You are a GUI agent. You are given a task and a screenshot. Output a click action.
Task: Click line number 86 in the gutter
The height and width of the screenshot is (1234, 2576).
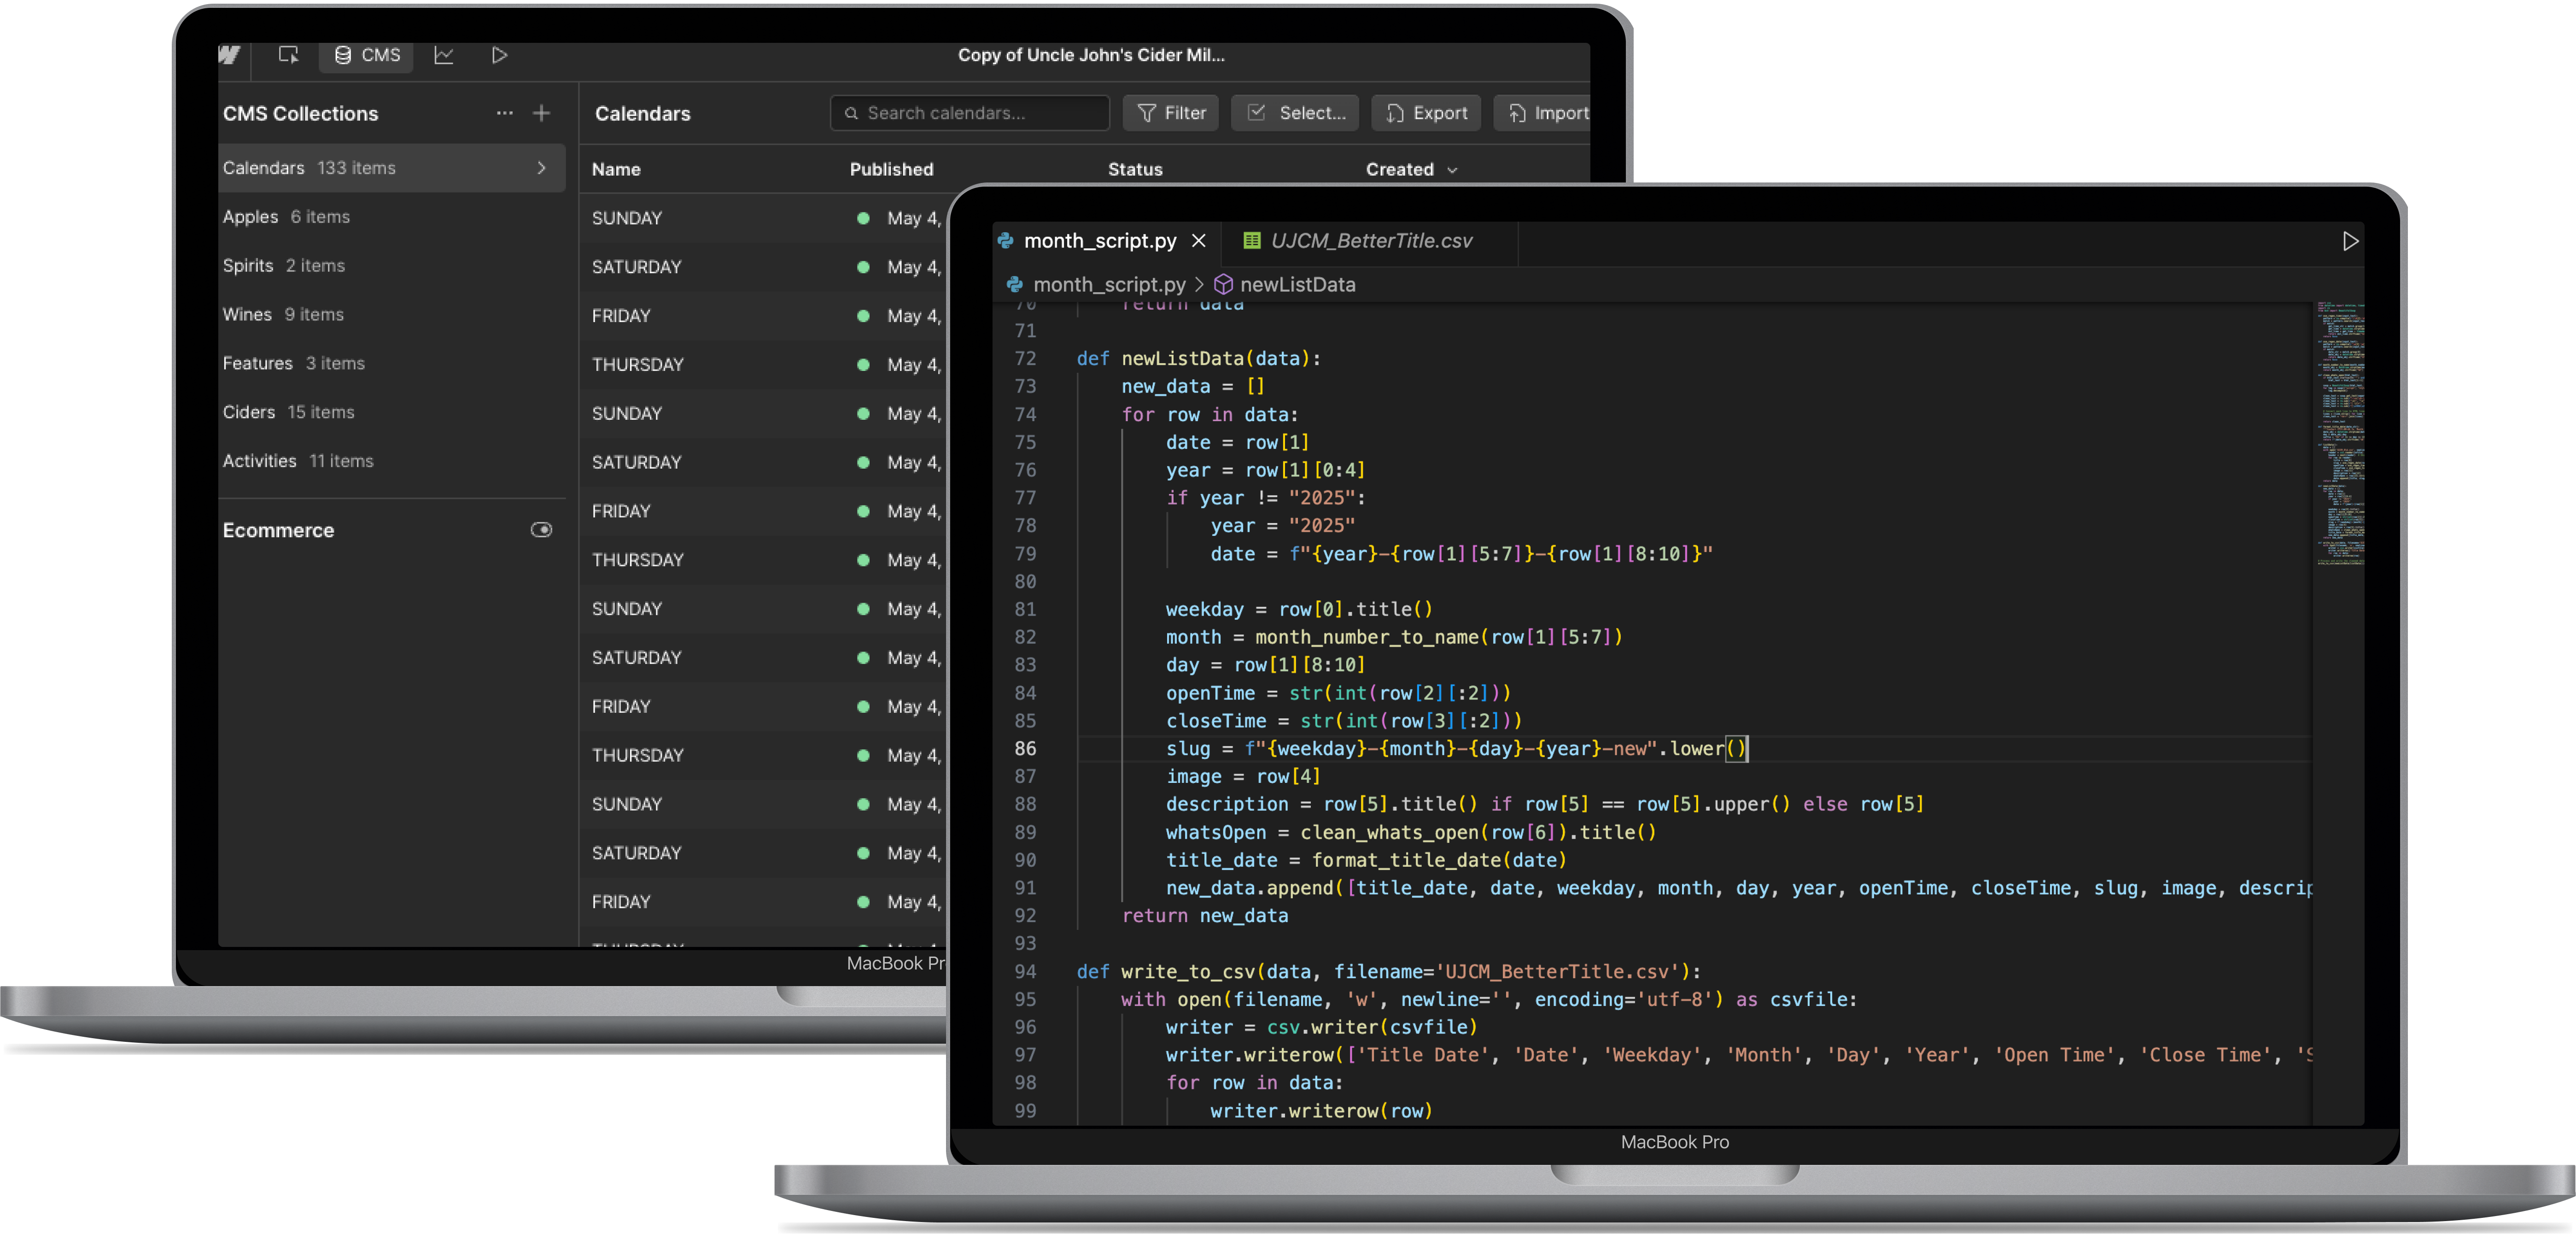click(x=1025, y=749)
